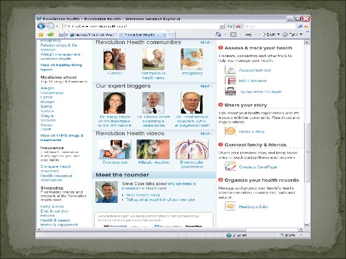
Task: Click the toolbox icon for other tools
Action: coord(230,91)
